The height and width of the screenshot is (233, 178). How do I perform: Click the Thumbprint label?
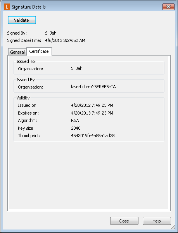tap(29, 136)
